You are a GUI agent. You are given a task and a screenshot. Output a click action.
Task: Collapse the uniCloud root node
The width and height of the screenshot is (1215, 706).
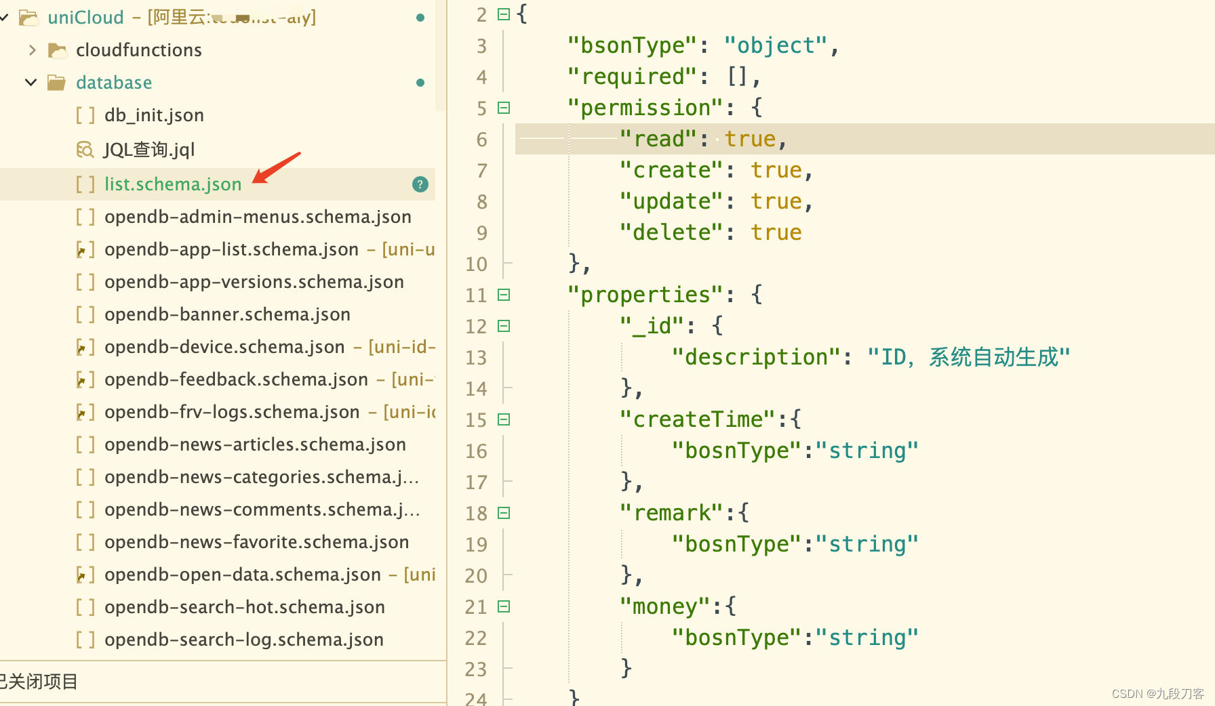pyautogui.click(x=3, y=18)
